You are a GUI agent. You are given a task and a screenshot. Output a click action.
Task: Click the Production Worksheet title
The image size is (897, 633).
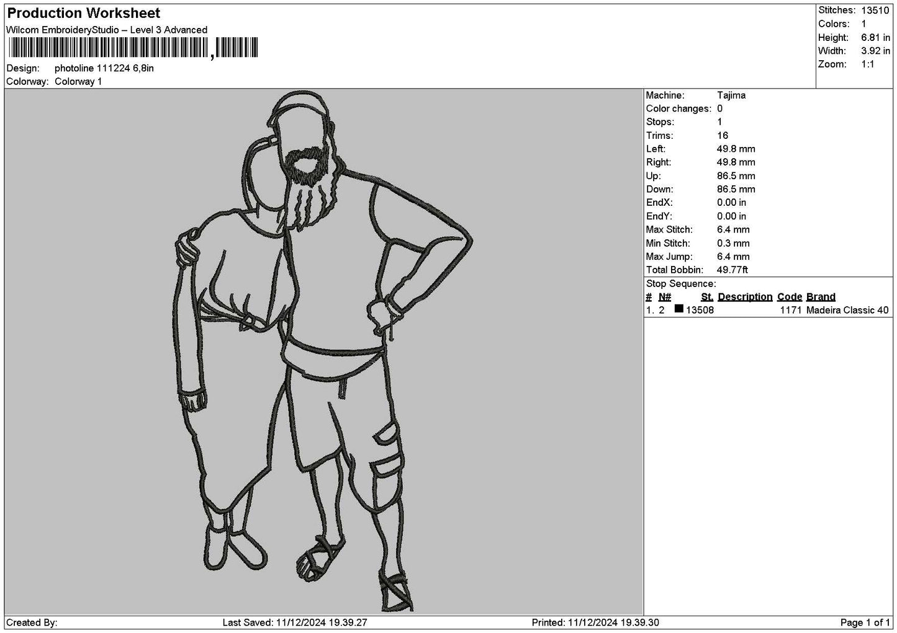click(x=84, y=13)
